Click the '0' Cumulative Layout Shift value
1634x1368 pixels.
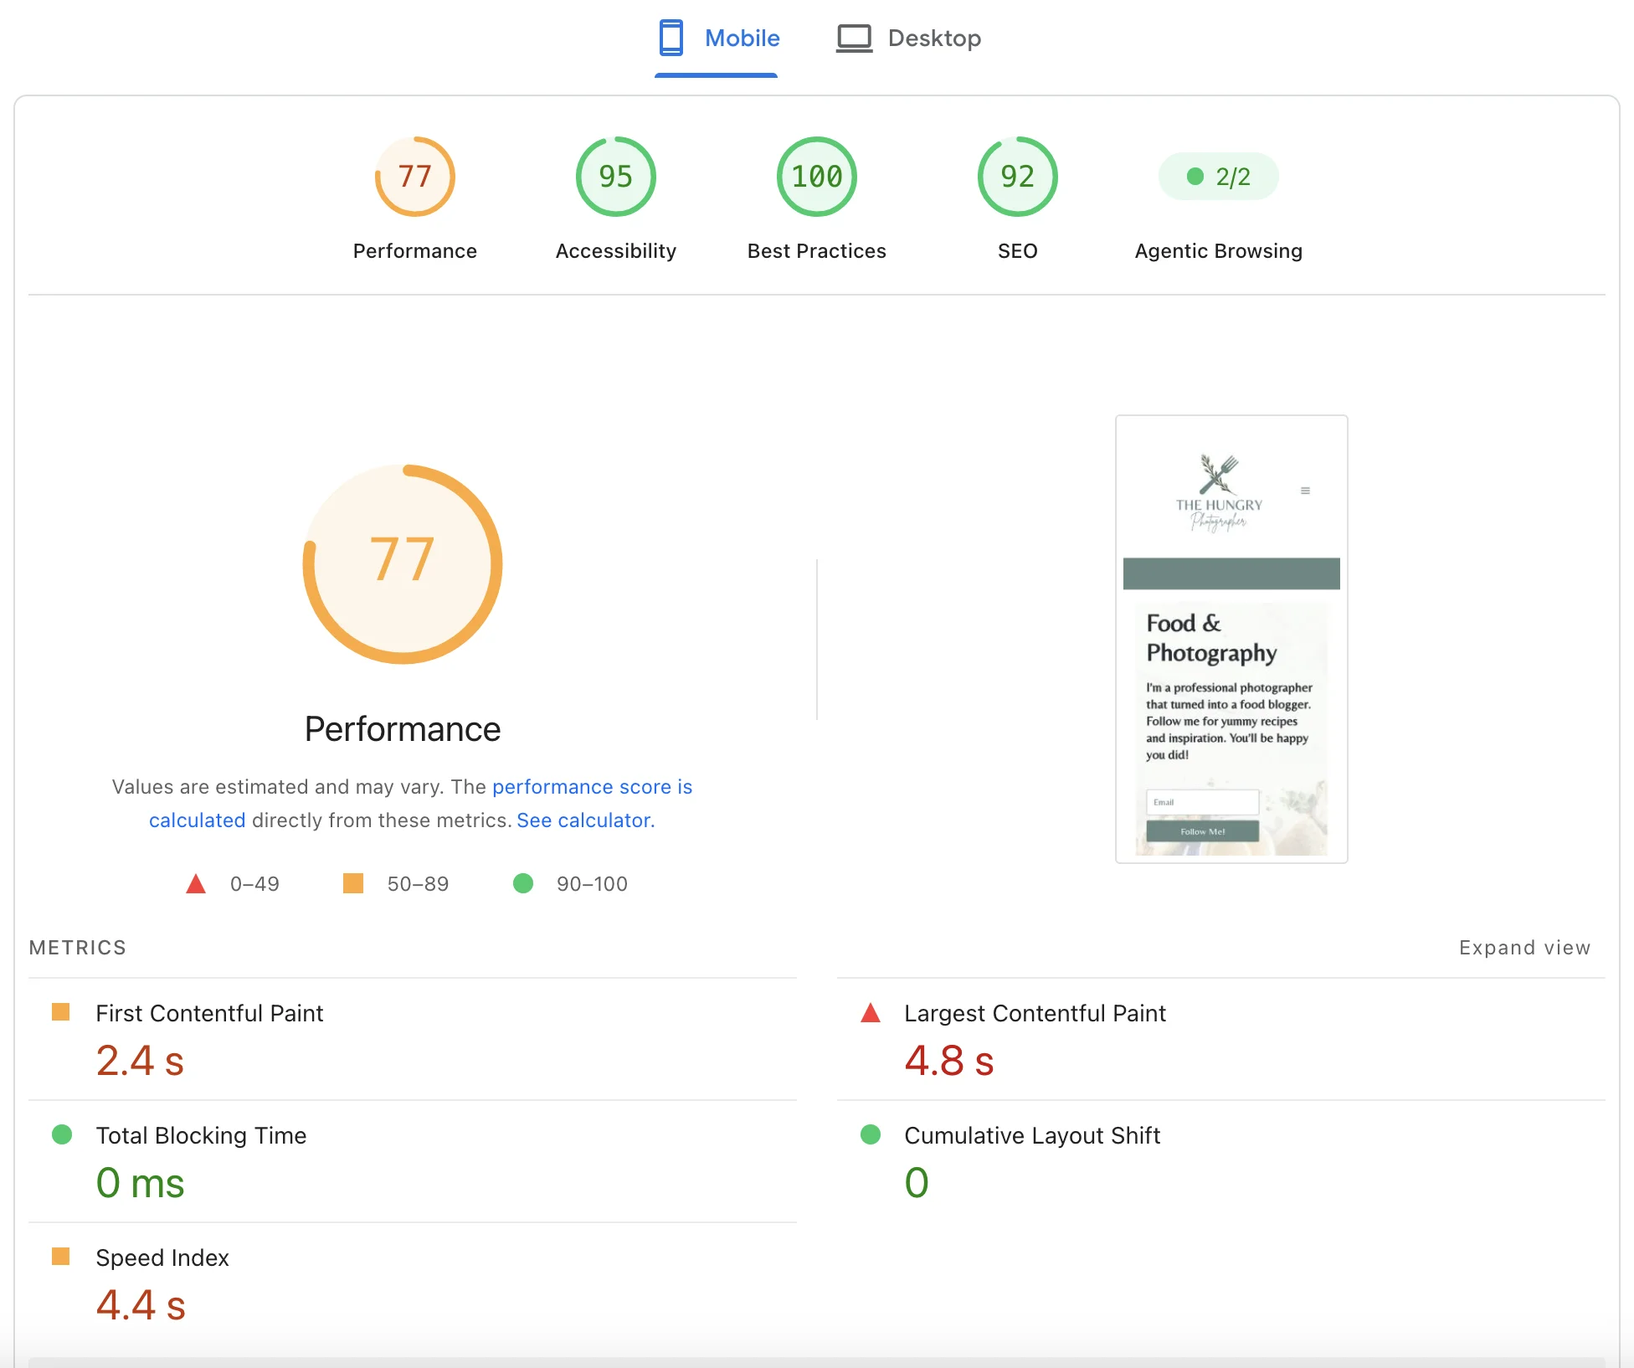click(917, 1183)
